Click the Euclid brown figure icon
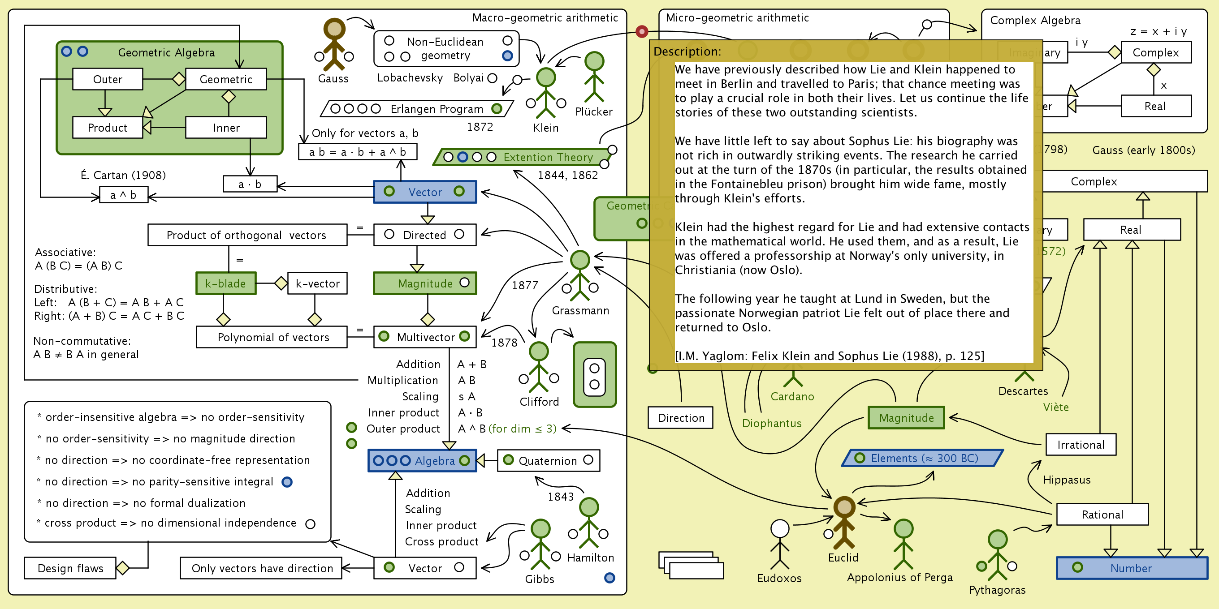Viewport: 1219px width, 609px height. pyautogui.click(x=844, y=522)
